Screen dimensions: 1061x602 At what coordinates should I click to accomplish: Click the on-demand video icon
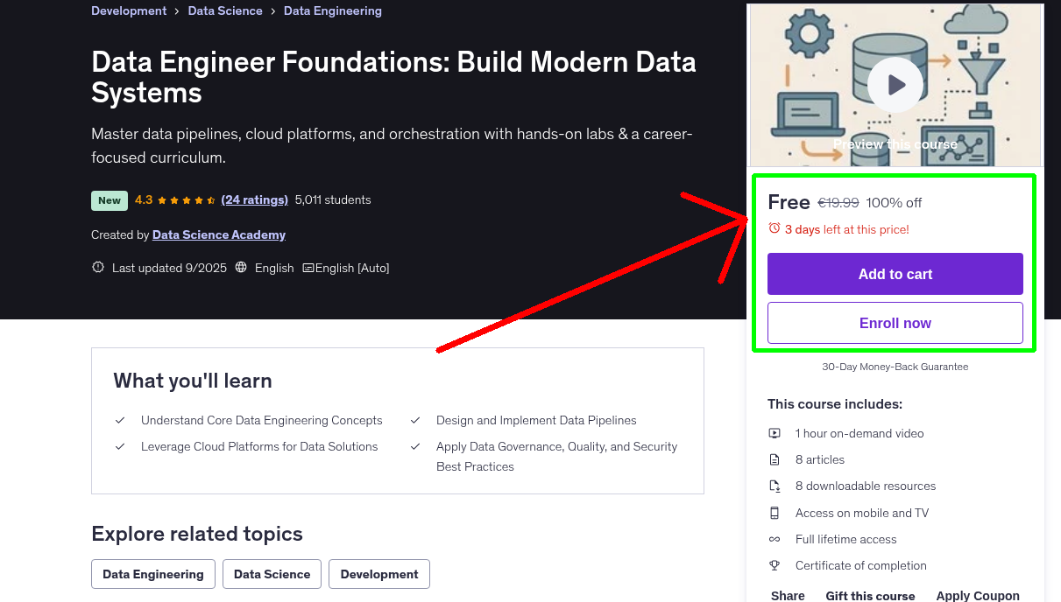pyautogui.click(x=775, y=433)
